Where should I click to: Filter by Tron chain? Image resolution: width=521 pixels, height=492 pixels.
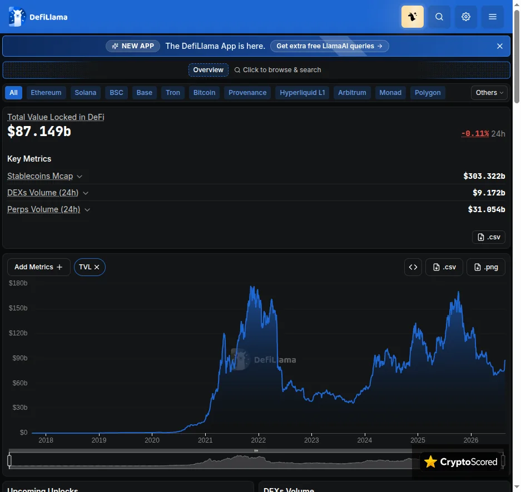[173, 93]
